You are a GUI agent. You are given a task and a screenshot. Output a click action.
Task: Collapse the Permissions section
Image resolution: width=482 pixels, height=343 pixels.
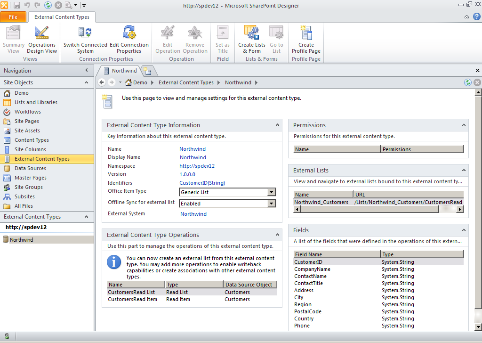pos(464,125)
